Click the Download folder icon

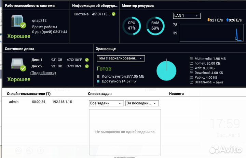[191, 73]
